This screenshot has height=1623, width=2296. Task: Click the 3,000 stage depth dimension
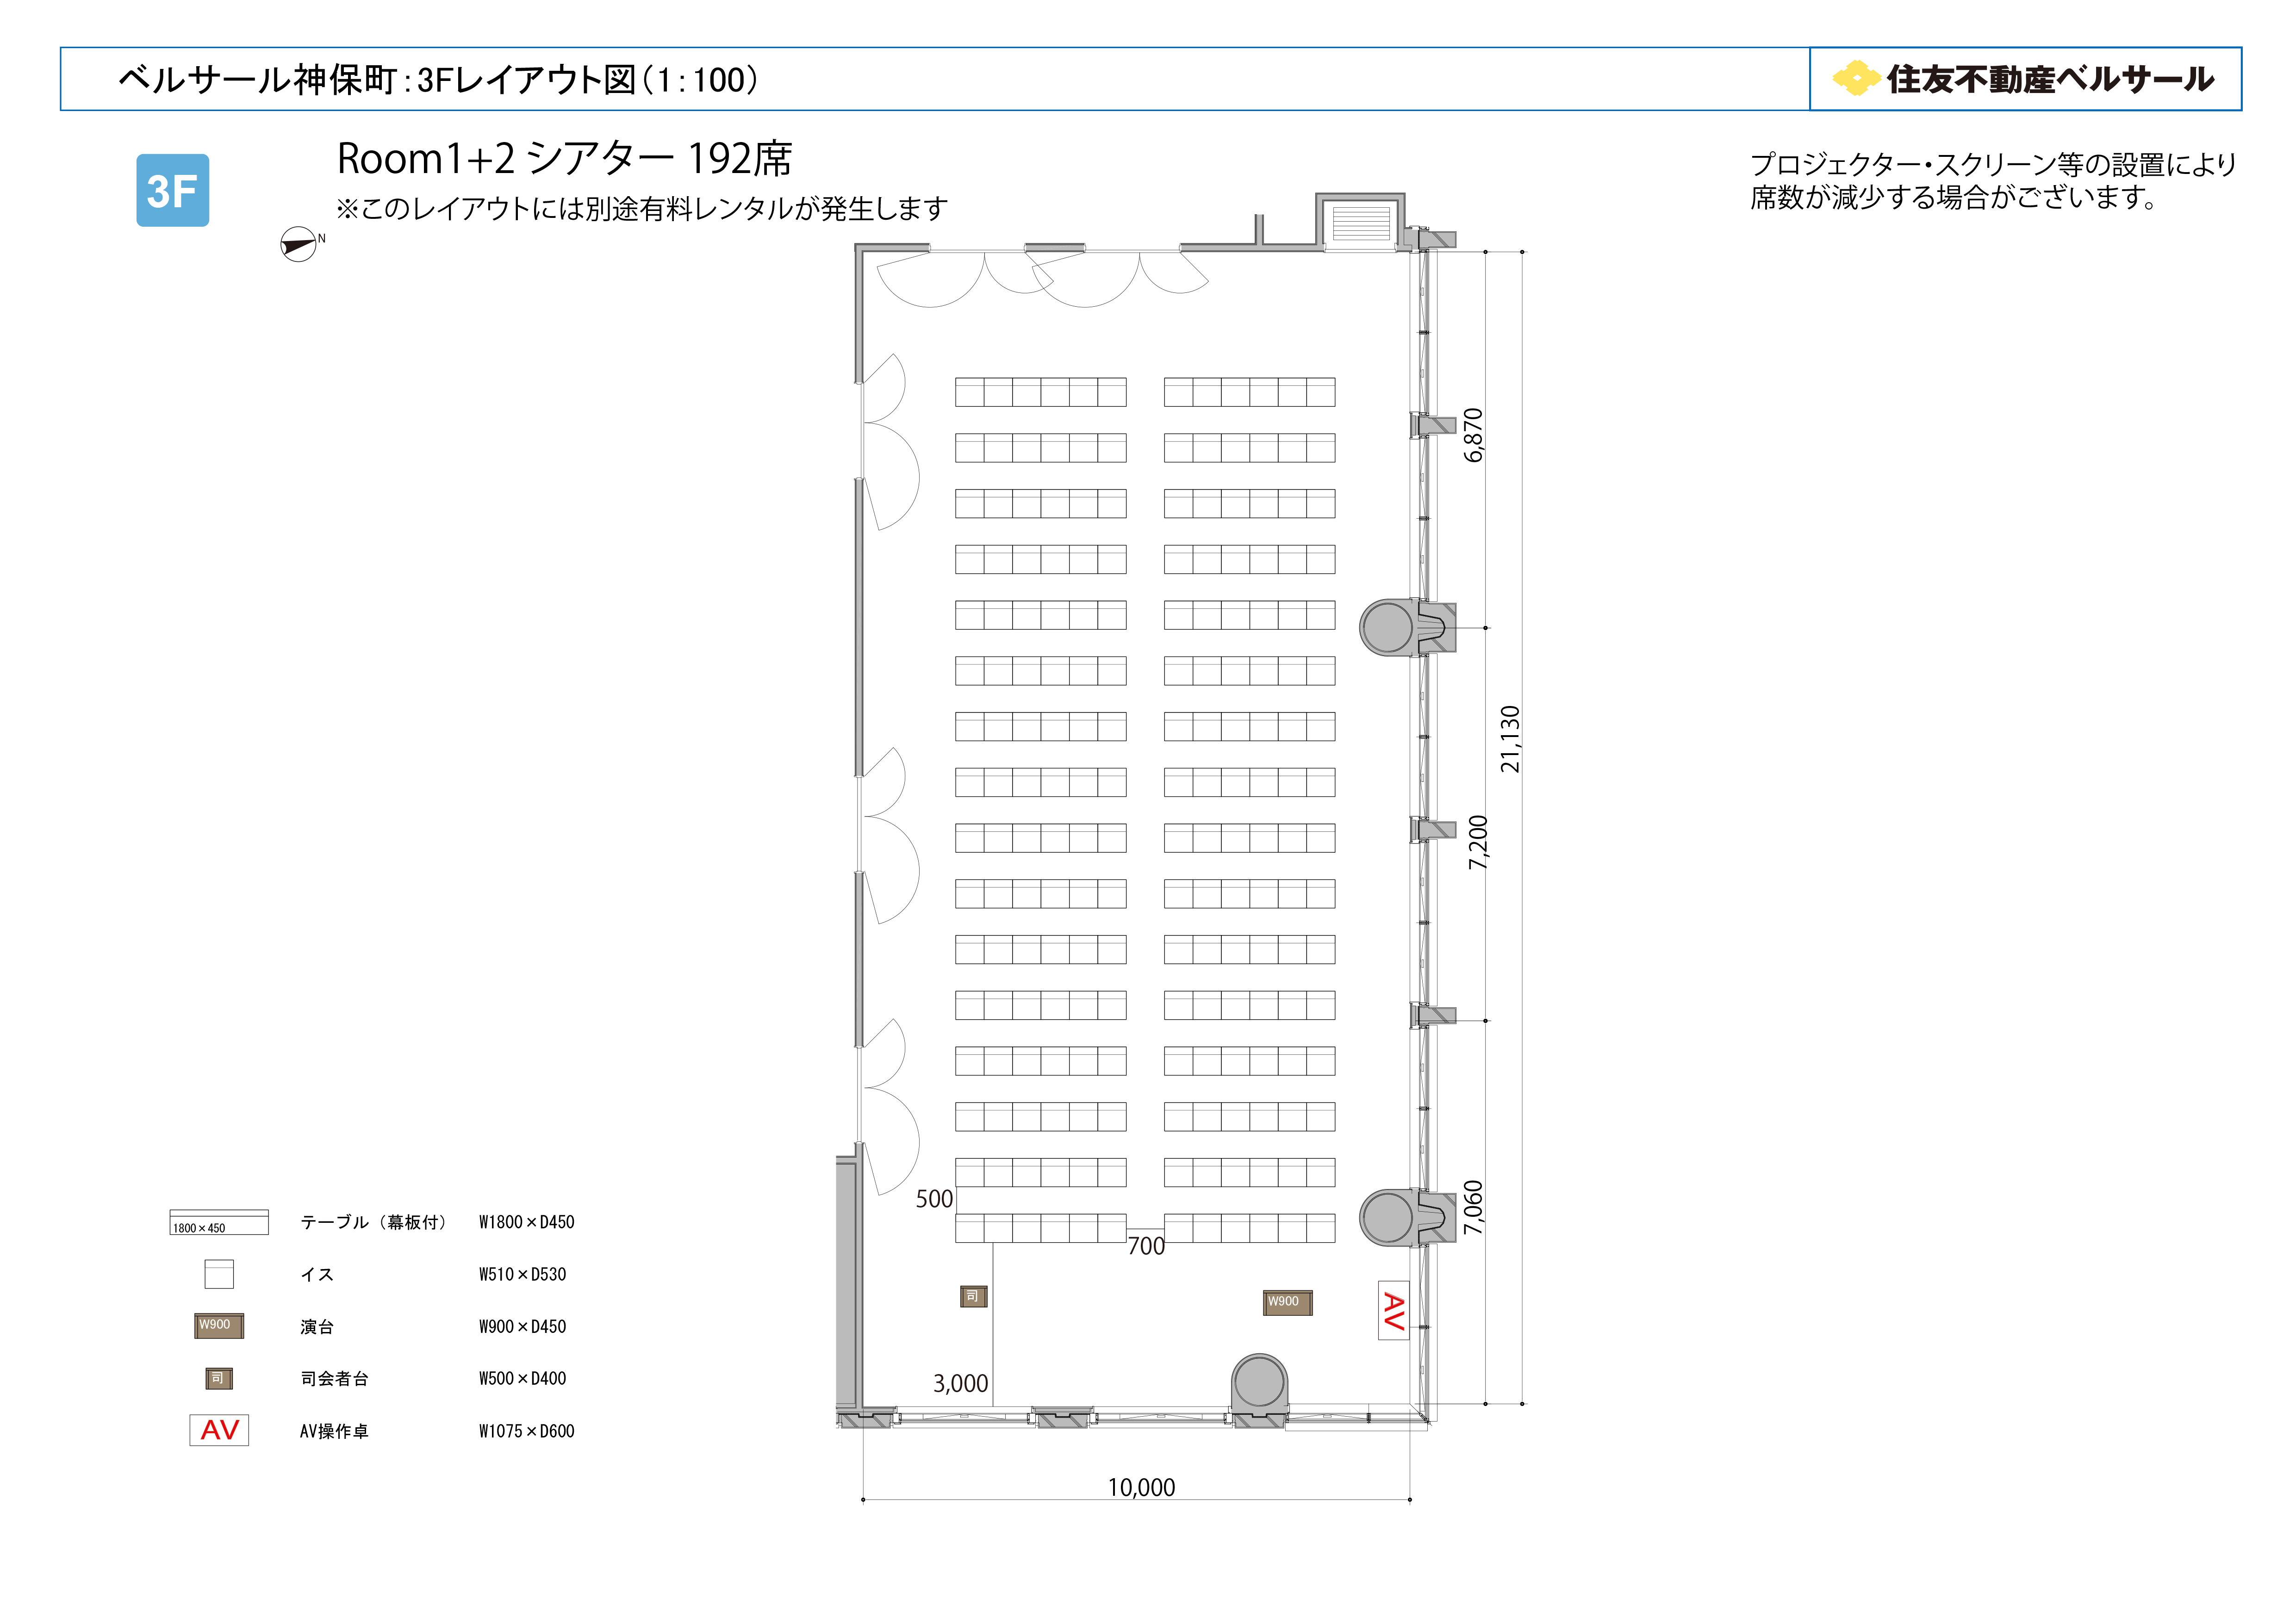click(x=960, y=1383)
